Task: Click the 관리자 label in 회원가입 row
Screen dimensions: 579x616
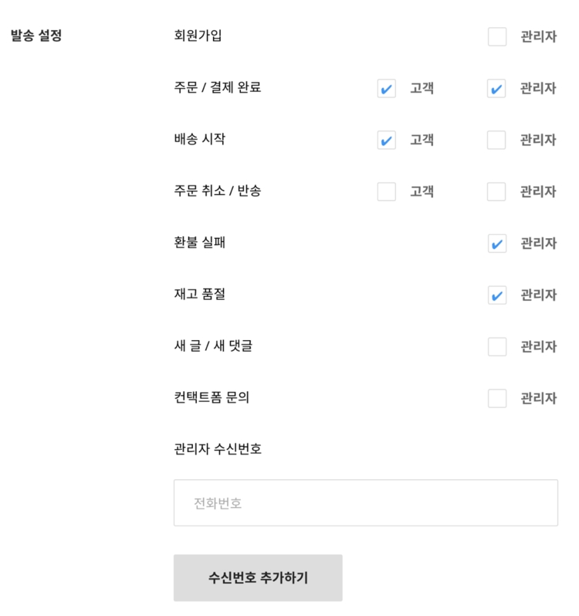Action: 537,36
